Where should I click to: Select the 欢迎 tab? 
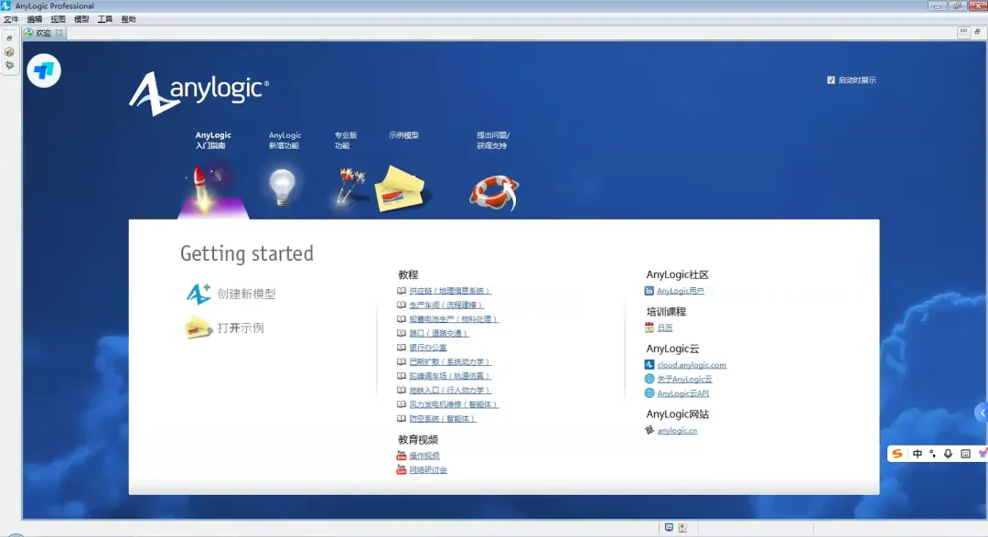[x=43, y=33]
